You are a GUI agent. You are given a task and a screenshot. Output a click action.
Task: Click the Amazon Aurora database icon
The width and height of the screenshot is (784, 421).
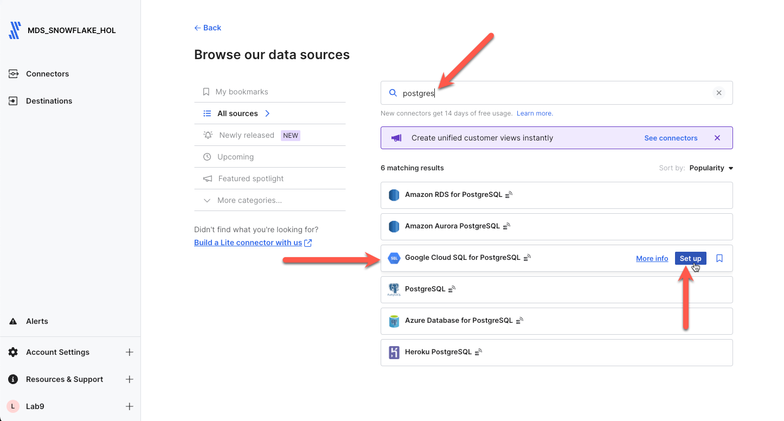pos(394,227)
